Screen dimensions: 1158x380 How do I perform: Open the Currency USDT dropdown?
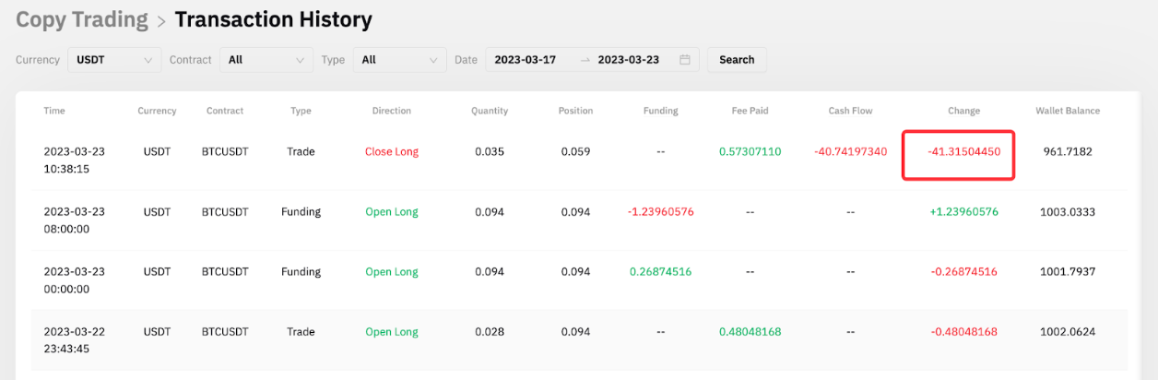tap(114, 60)
